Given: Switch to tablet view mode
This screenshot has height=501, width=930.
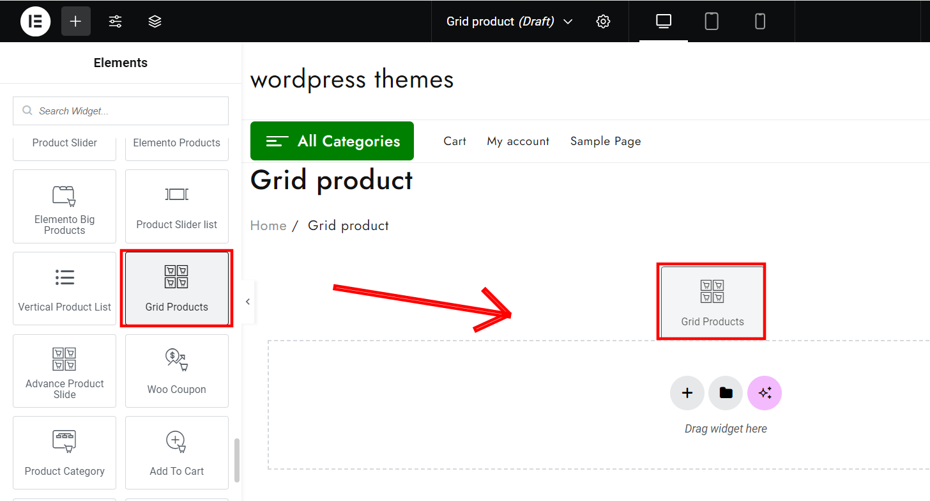Looking at the screenshot, I should coord(712,21).
